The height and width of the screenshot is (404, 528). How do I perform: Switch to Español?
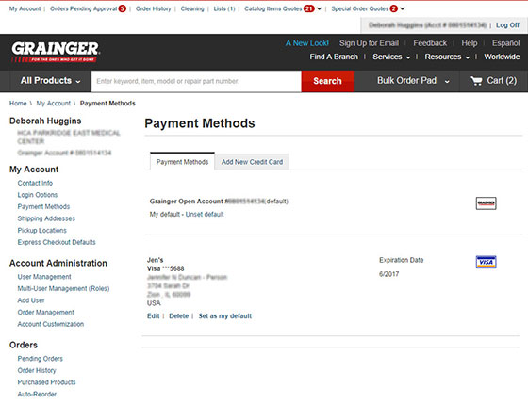point(505,43)
